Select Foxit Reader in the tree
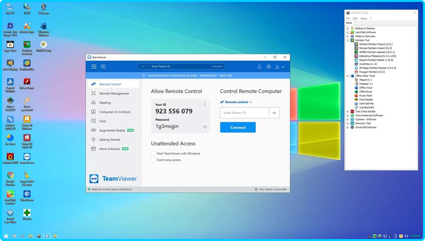Image resolution: width=425 pixels, height=241 pixels. point(366,100)
